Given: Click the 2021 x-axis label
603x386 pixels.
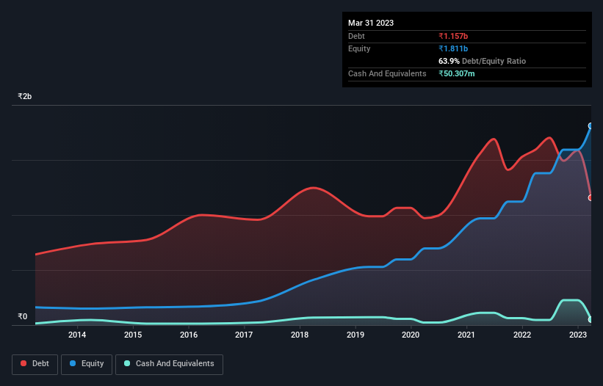Looking at the screenshot, I should pyautogui.click(x=466, y=335).
